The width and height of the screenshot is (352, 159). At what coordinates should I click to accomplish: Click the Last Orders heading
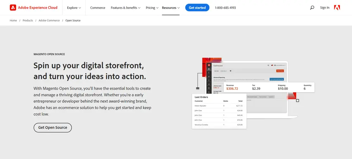tap(201, 97)
